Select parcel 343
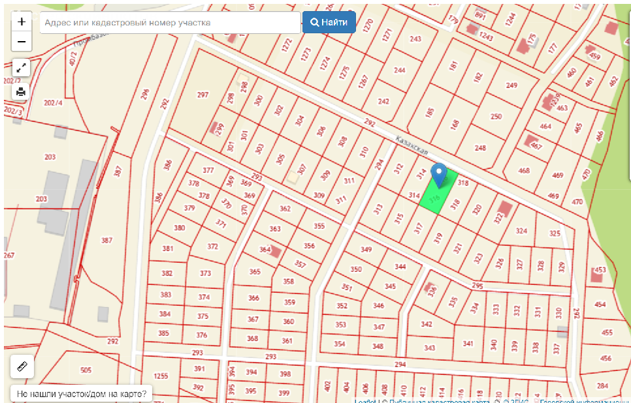The height and width of the screenshot is (403, 631). (x=429, y=348)
